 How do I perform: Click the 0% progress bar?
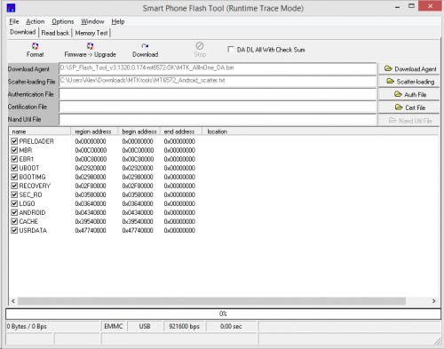click(x=223, y=313)
